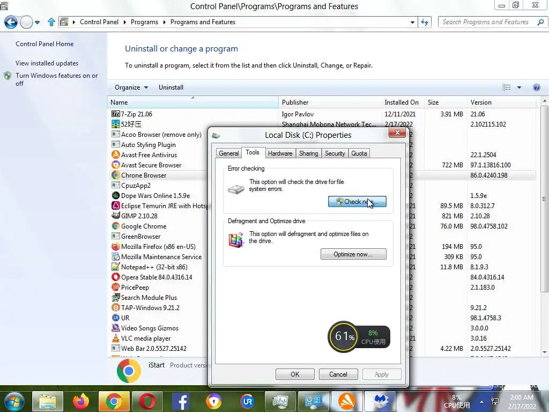The height and width of the screenshot is (412, 549).
Task: Open the Quota tab
Action: click(359, 153)
